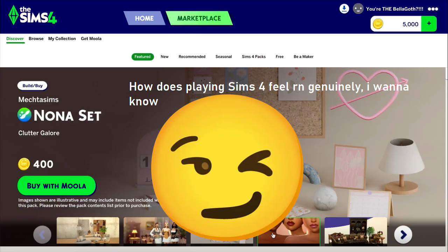
Task: Switch to the HOME tab
Action: 144,18
